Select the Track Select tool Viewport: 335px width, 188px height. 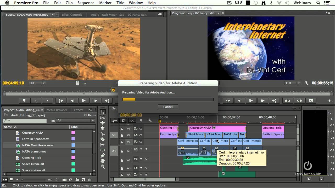(x=103, y=117)
